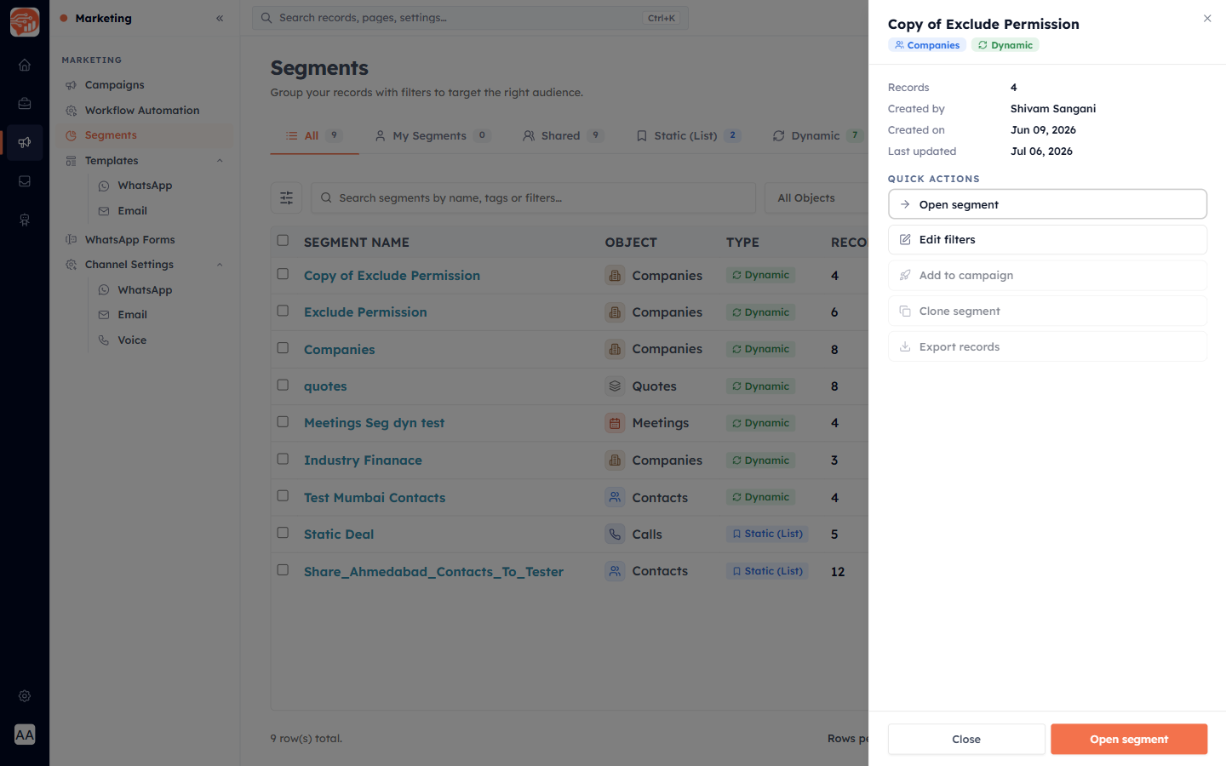Collapse the sidebar with double-chevron icon
1226x766 pixels.
click(x=220, y=18)
